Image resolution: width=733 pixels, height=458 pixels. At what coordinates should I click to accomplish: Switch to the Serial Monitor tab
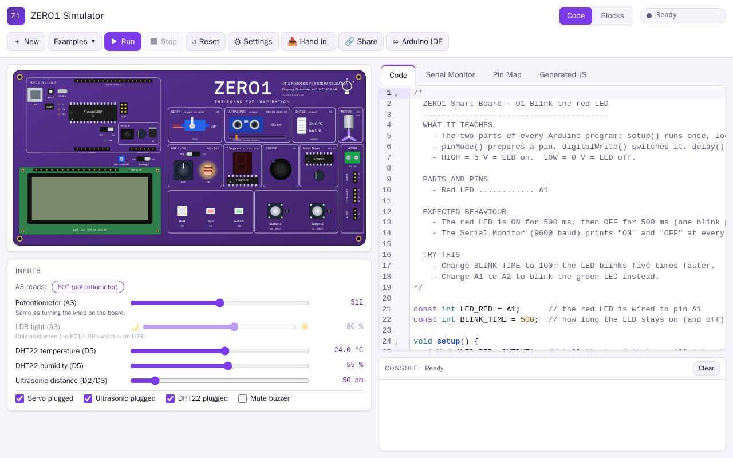pos(450,75)
